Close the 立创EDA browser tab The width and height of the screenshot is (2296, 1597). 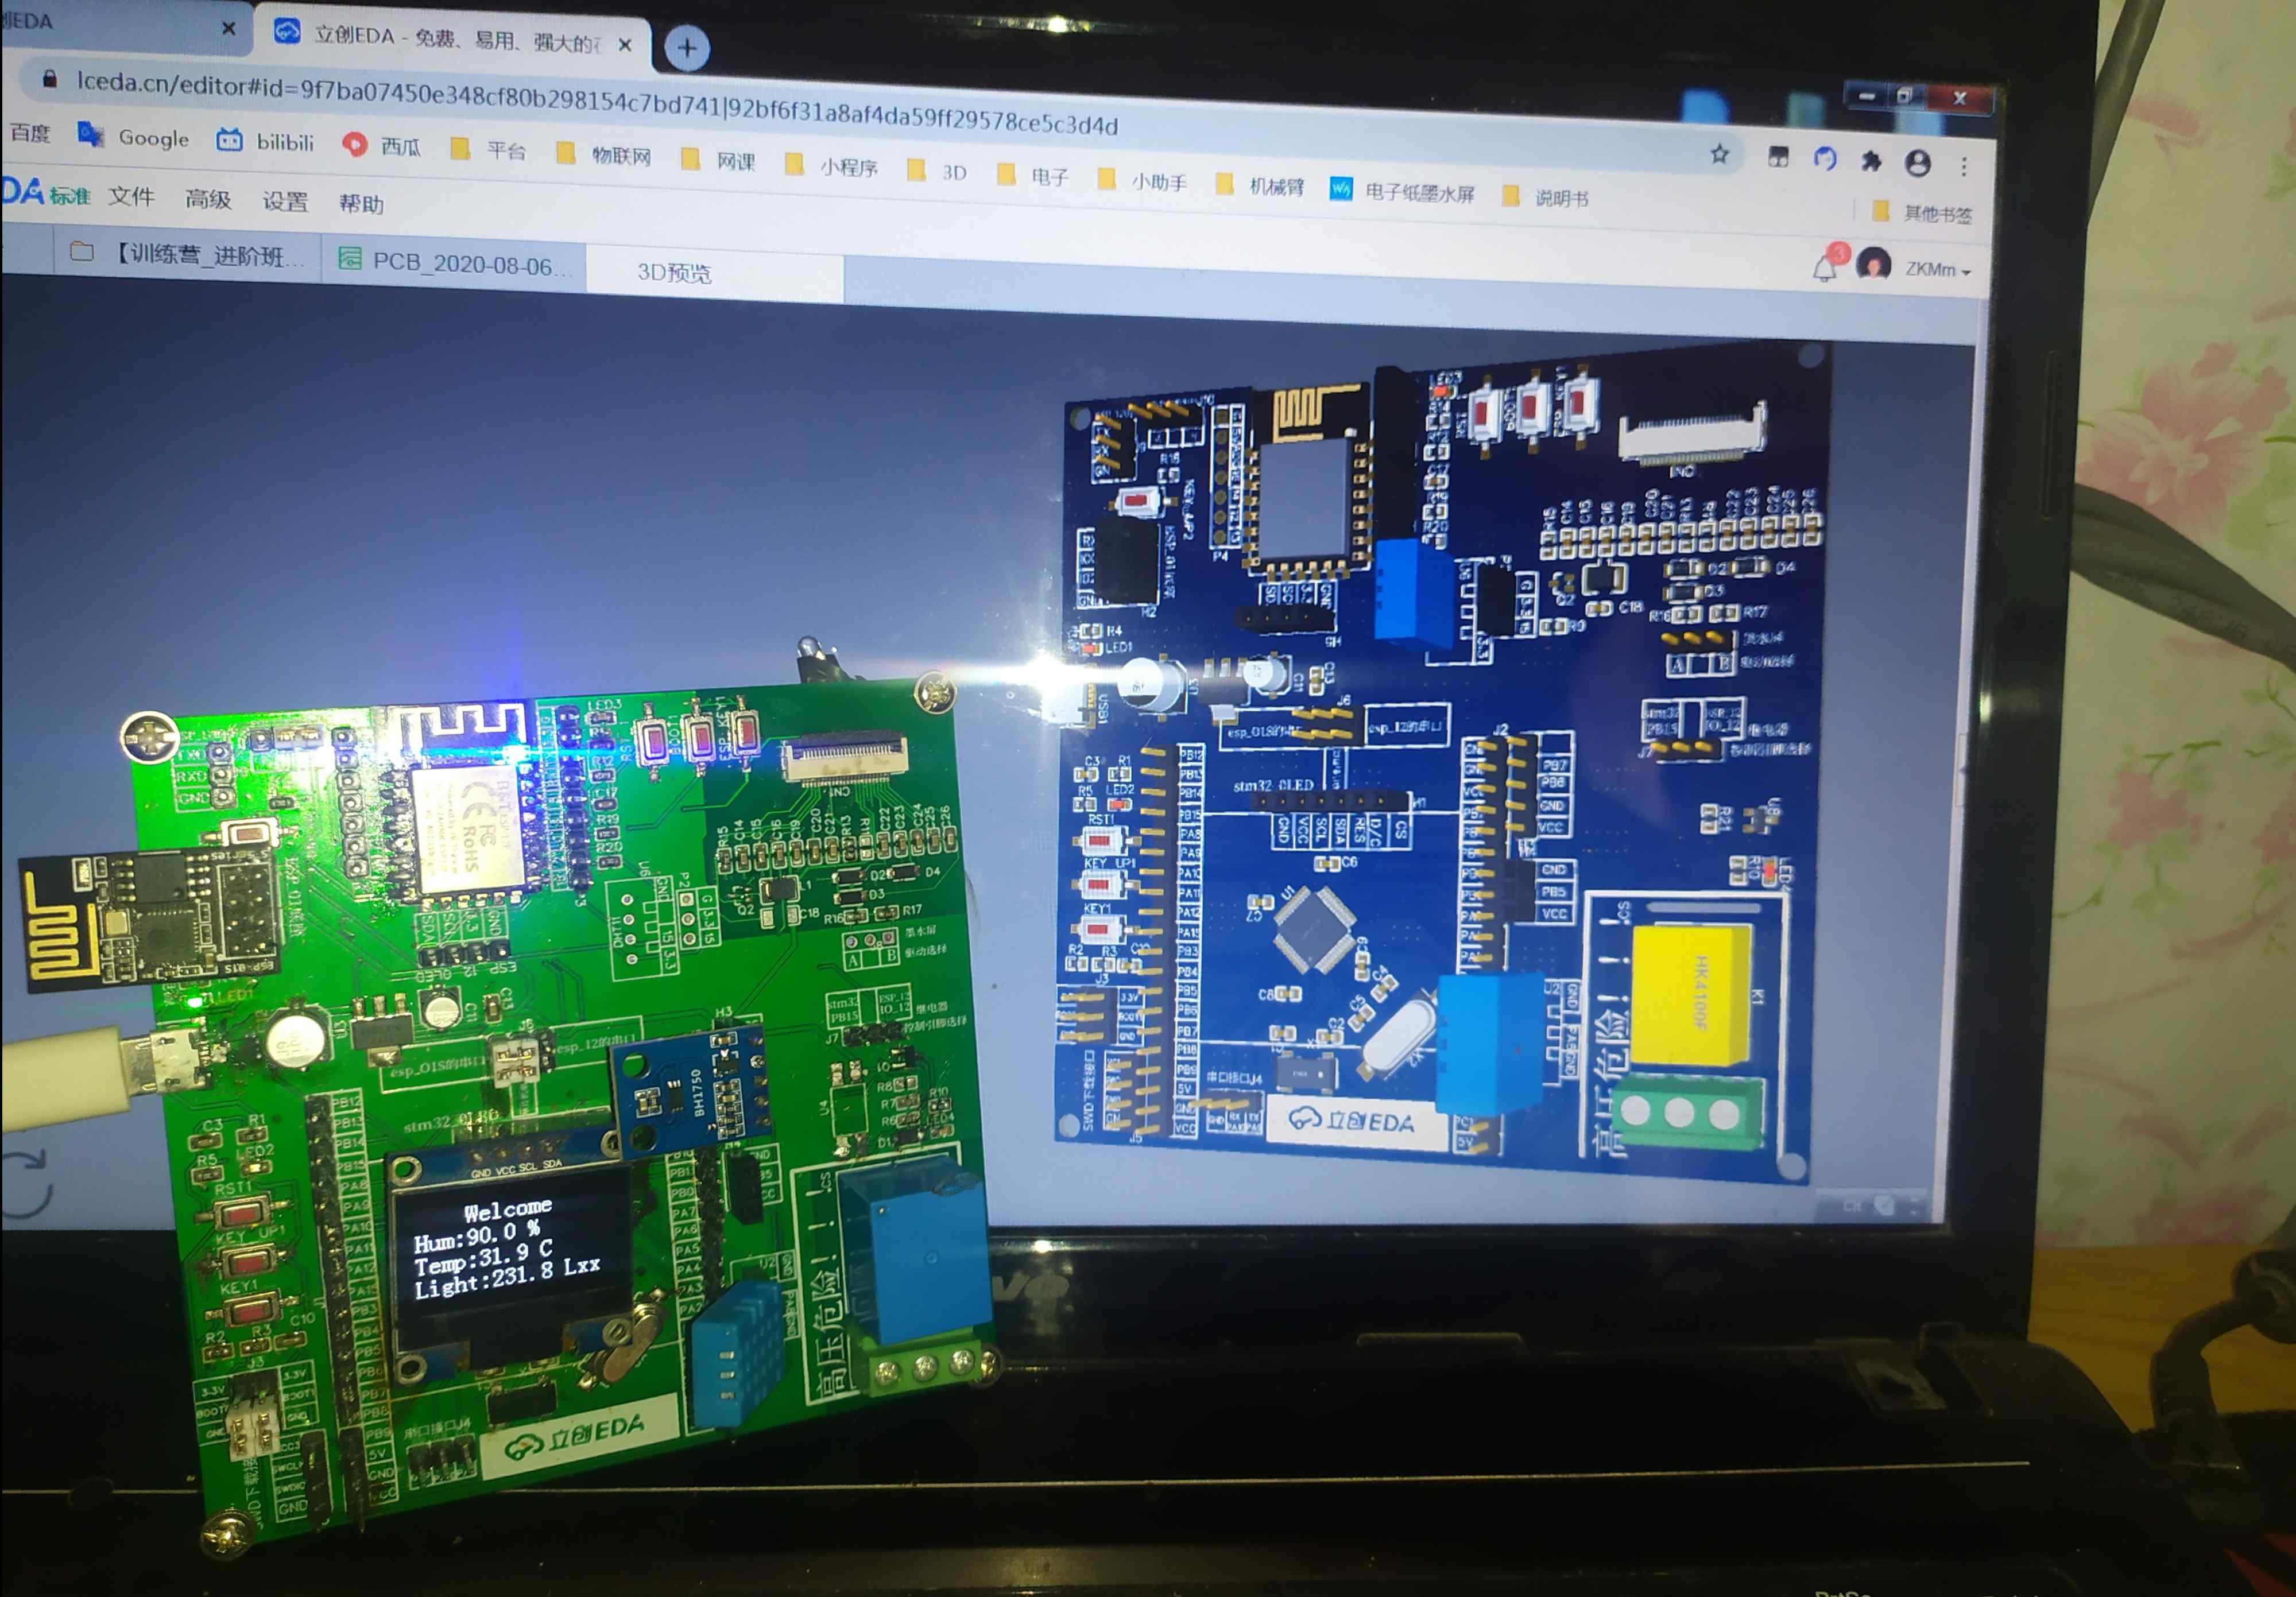(x=625, y=44)
